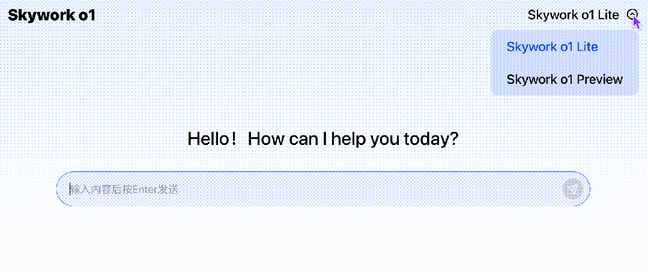Collapse the model dropdown via the chevron

(x=632, y=15)
